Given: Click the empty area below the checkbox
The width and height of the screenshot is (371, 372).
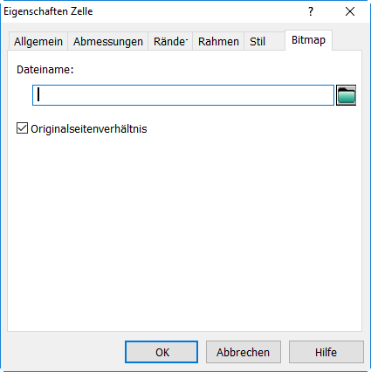Looking at the screenshot, I should coord(184,233).
